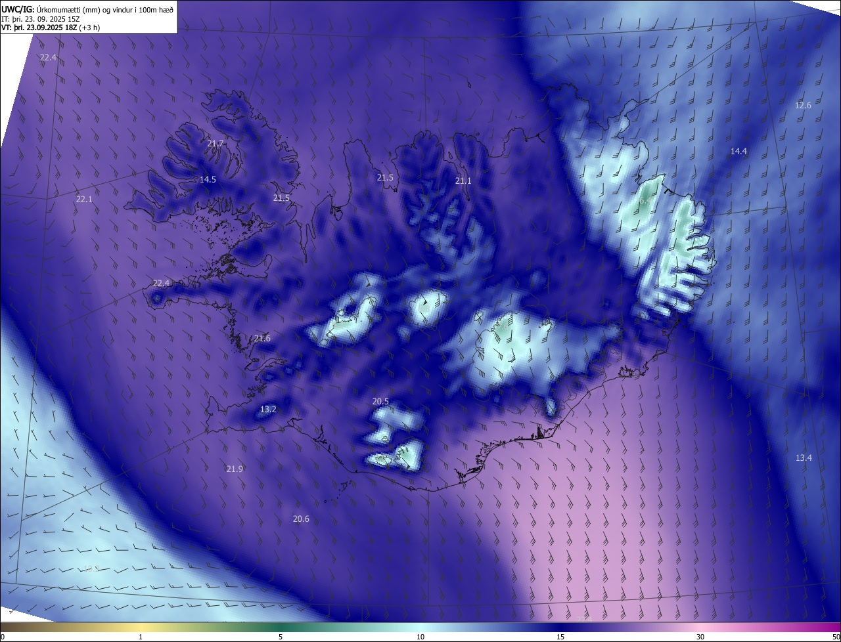The image size is (841, 642).
Task: Click the 15 tick label on the legend
Action: (x=560, y=637)
